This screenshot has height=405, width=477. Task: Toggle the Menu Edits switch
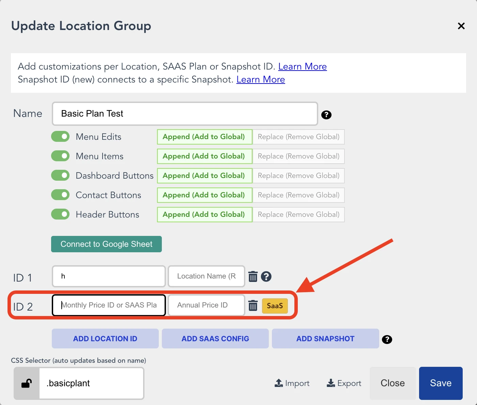coord(60,137)
